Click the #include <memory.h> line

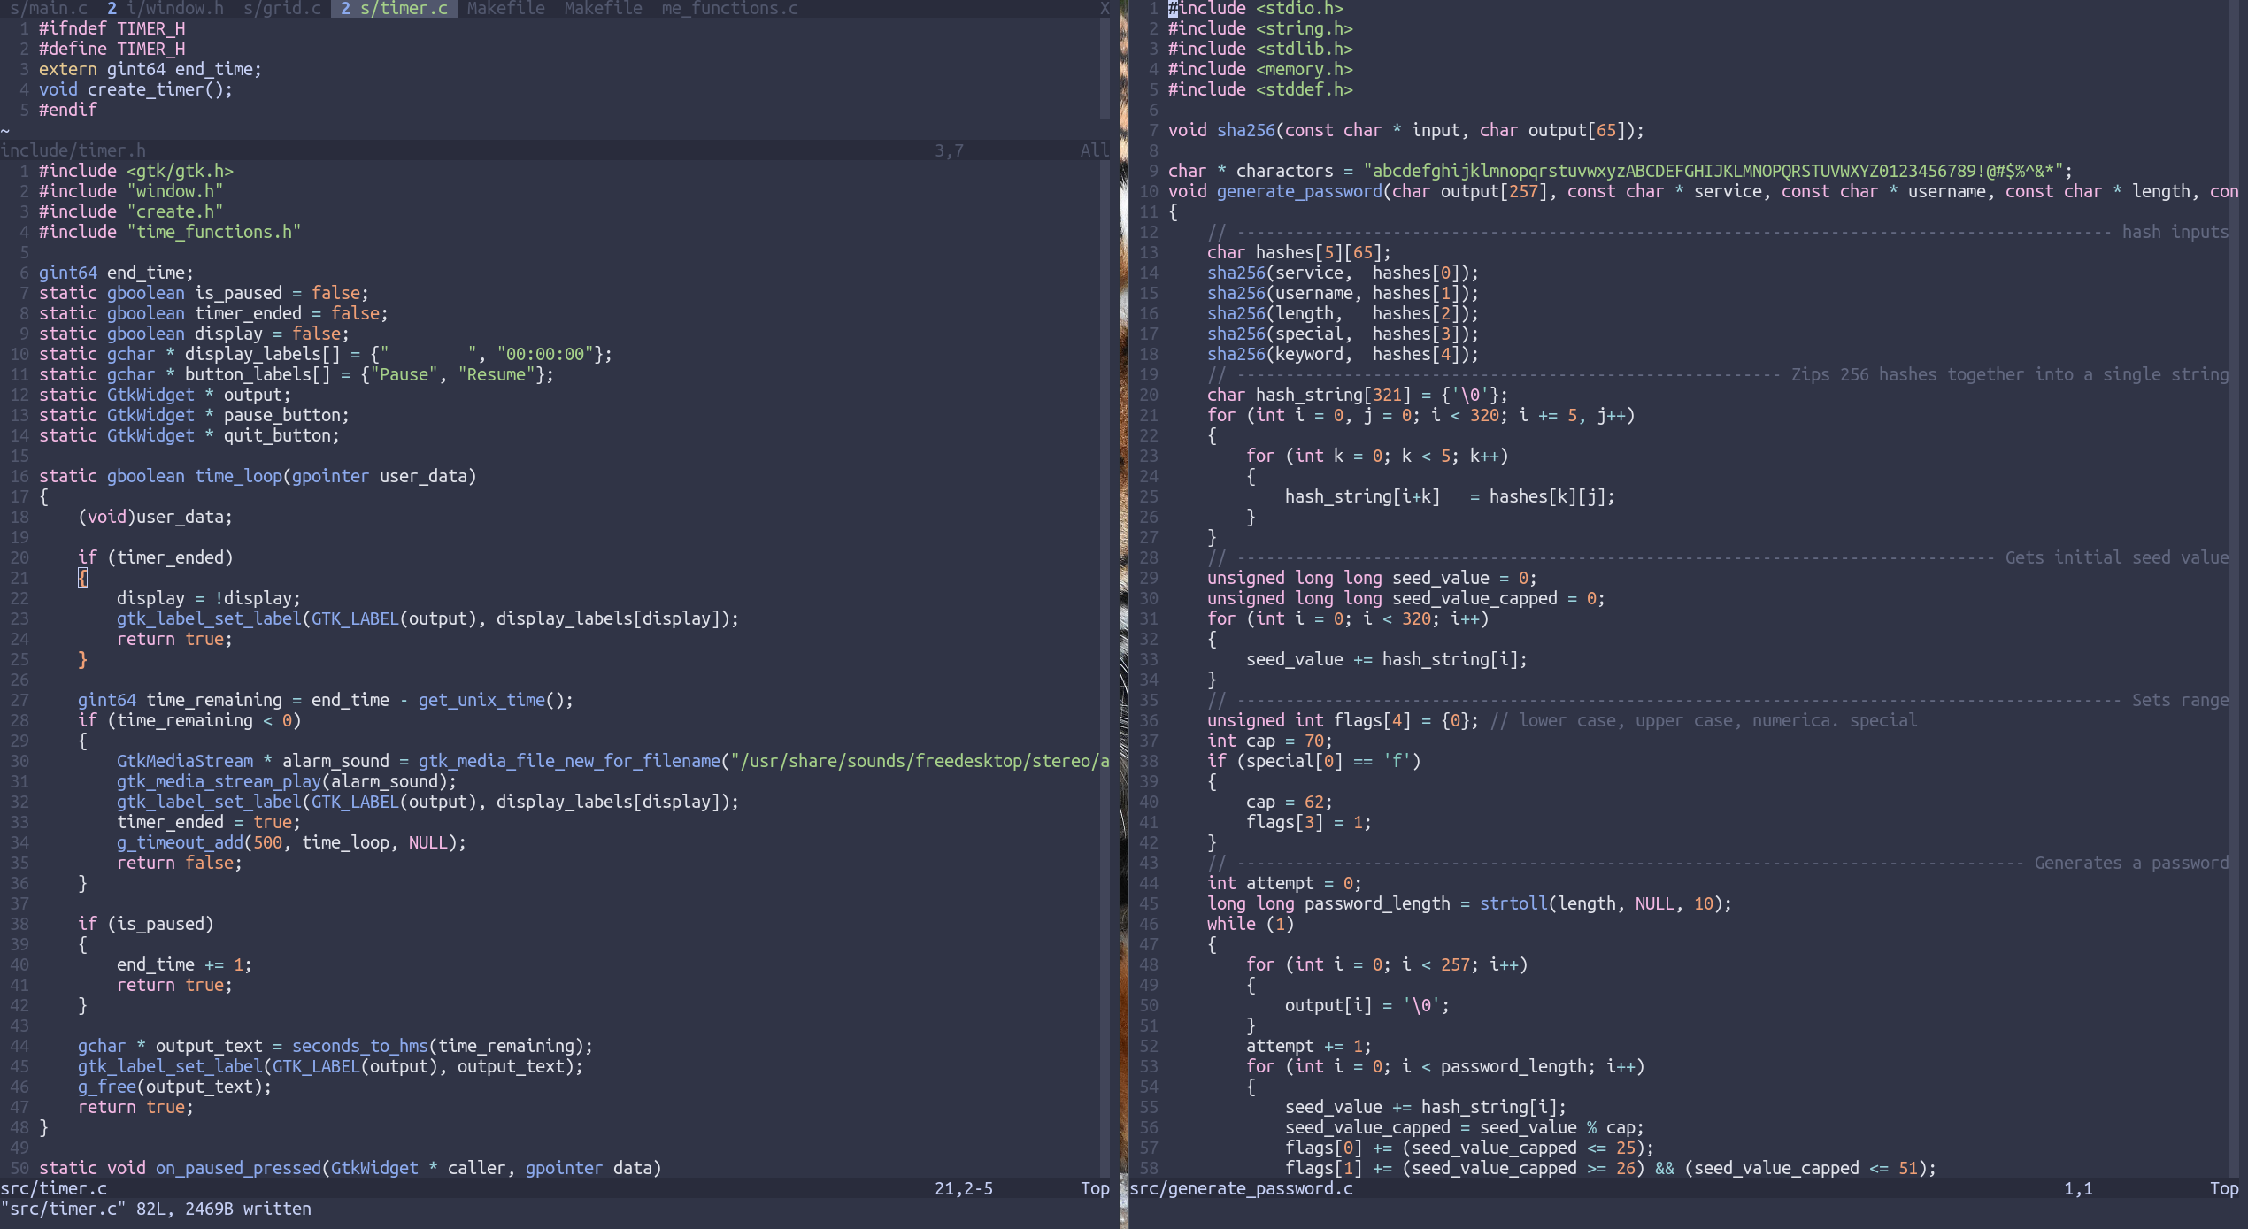coord(1260,69)
